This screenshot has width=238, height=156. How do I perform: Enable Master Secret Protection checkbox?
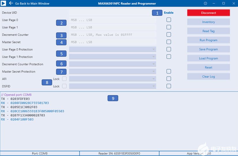[169, 71]
